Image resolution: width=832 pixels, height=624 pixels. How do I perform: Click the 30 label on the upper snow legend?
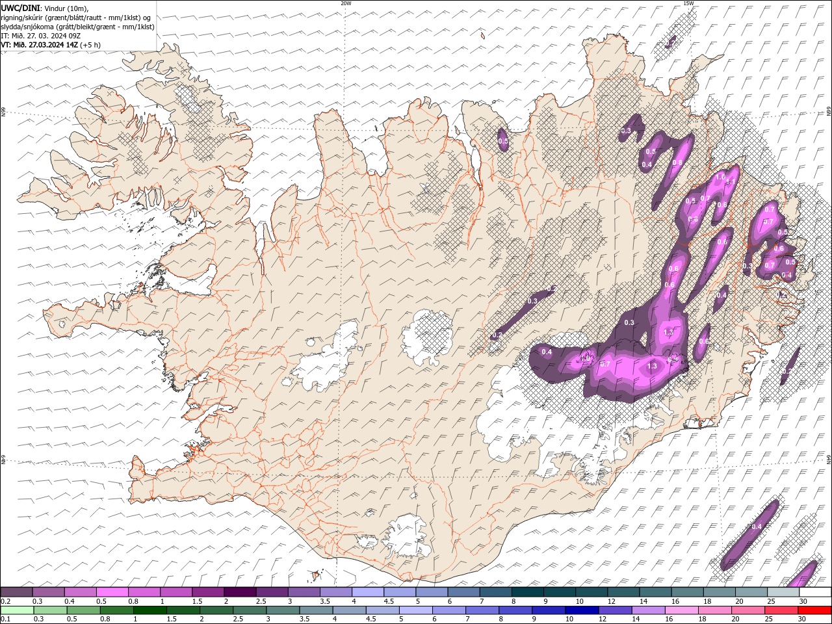coord(803,601)
